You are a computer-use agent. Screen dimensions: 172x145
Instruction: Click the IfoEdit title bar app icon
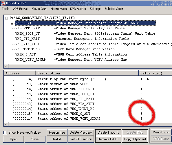3,3
